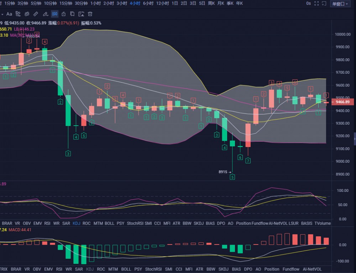Click the trash icon to delete drawings

(x=90, y=14)
